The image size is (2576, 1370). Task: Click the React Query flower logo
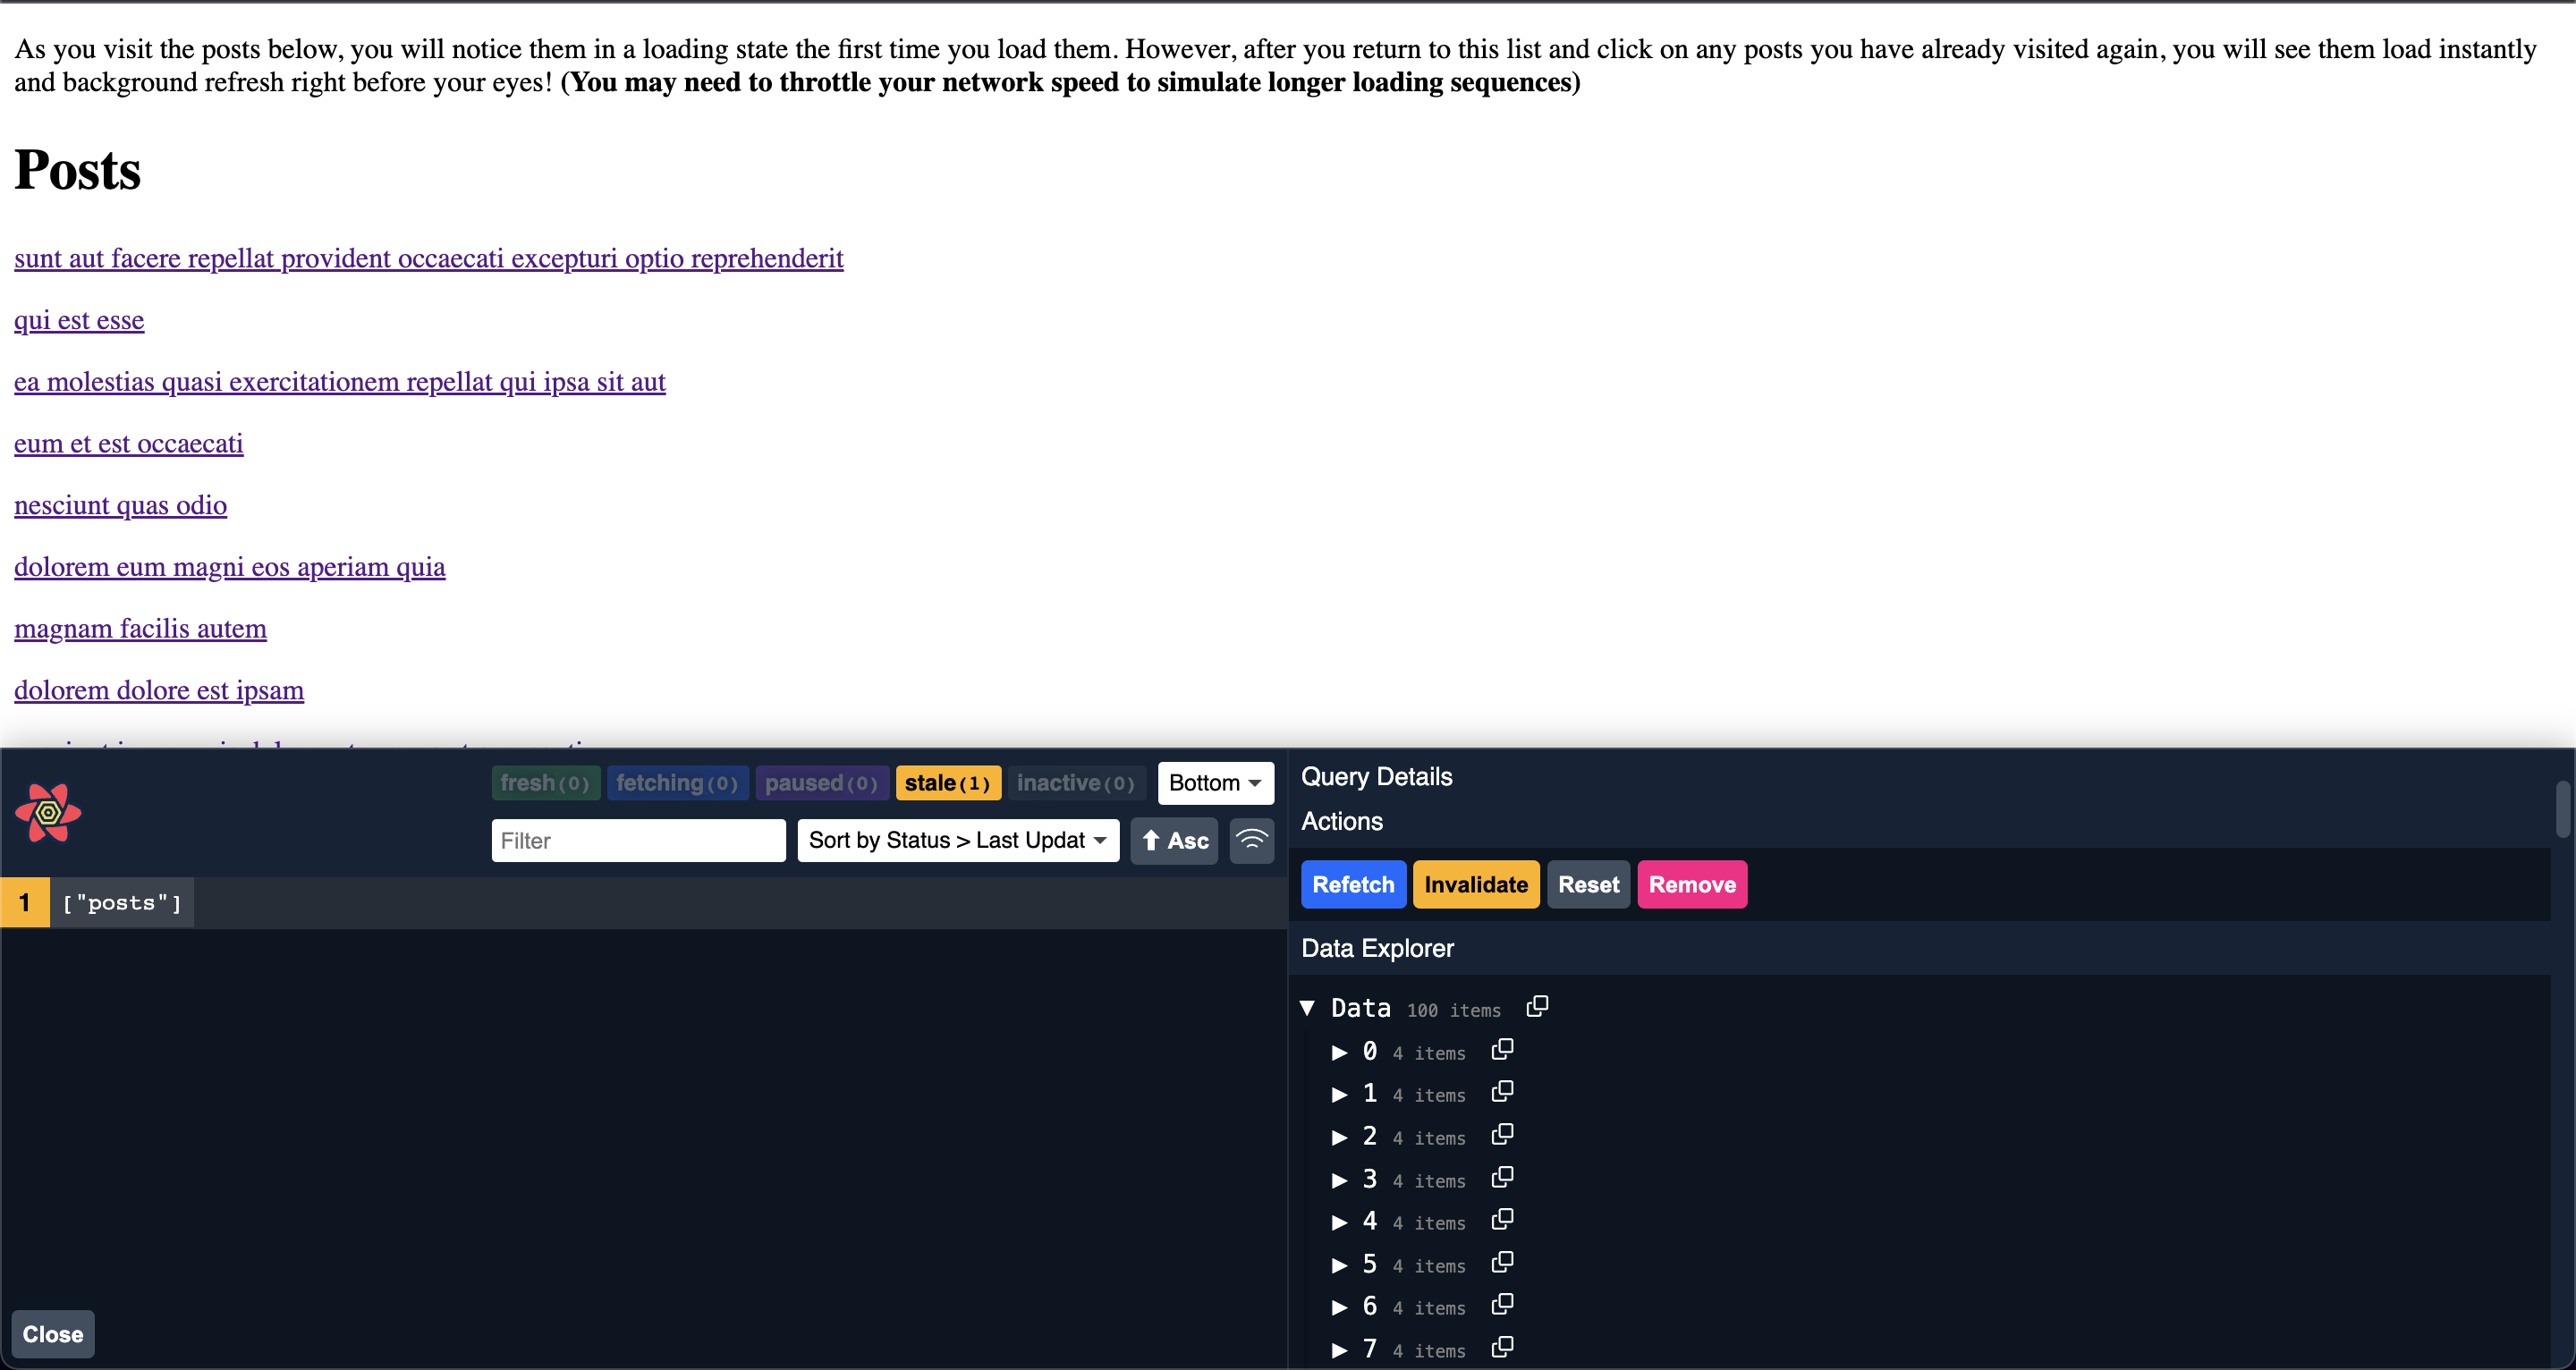pyautogui.click(x=48, y=812)
